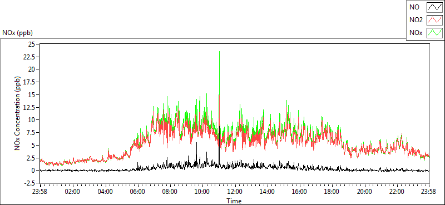
Task: Click the 04:00 time tick label
Action: click(105, 191)
